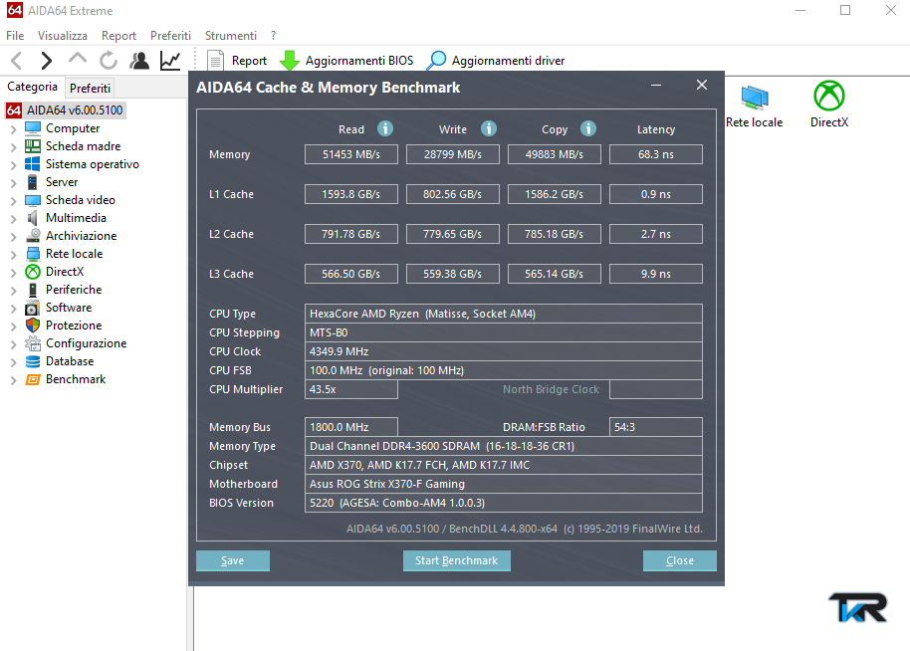Click the Motherboard field Asus ROG Strix
The image size is (910, 651).
coord(503,484)
